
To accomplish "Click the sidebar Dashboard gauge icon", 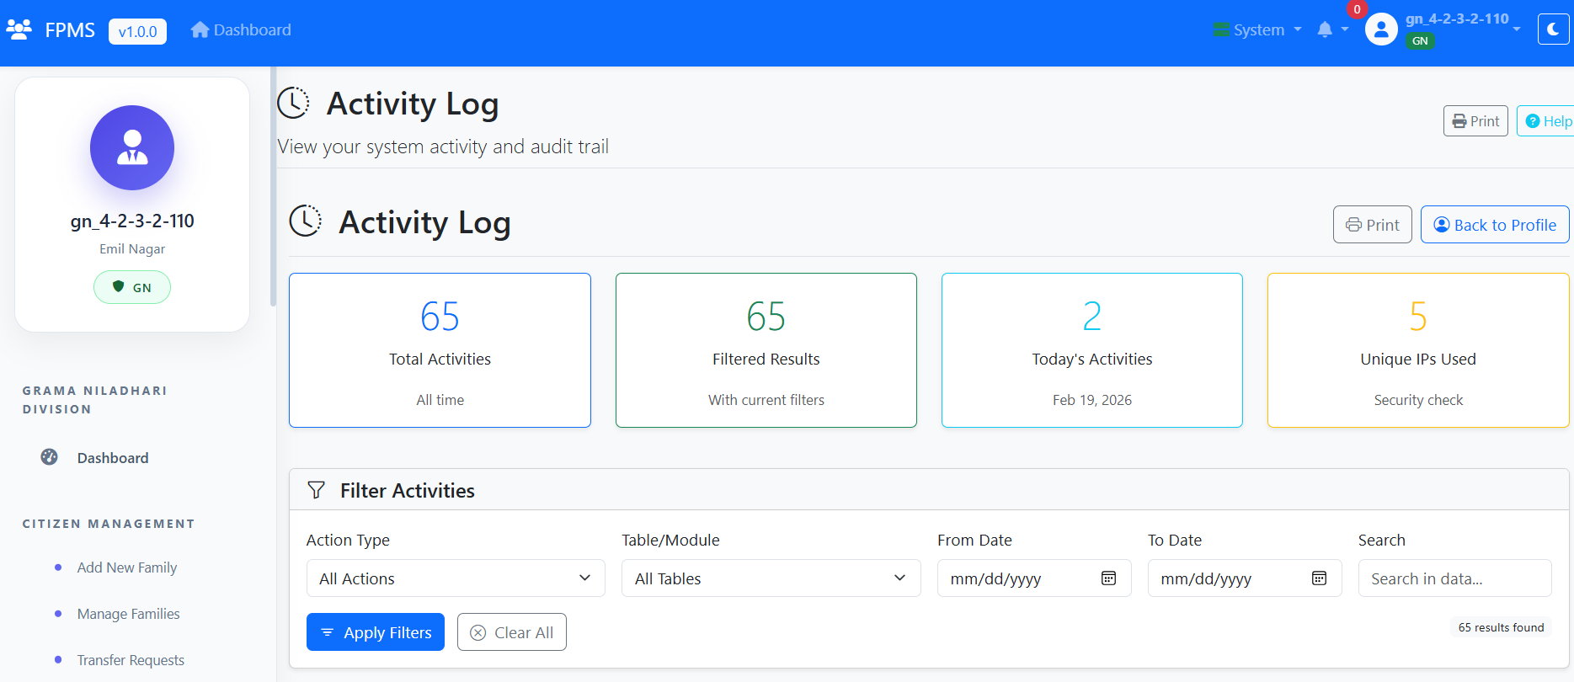I will pos(50,457).
